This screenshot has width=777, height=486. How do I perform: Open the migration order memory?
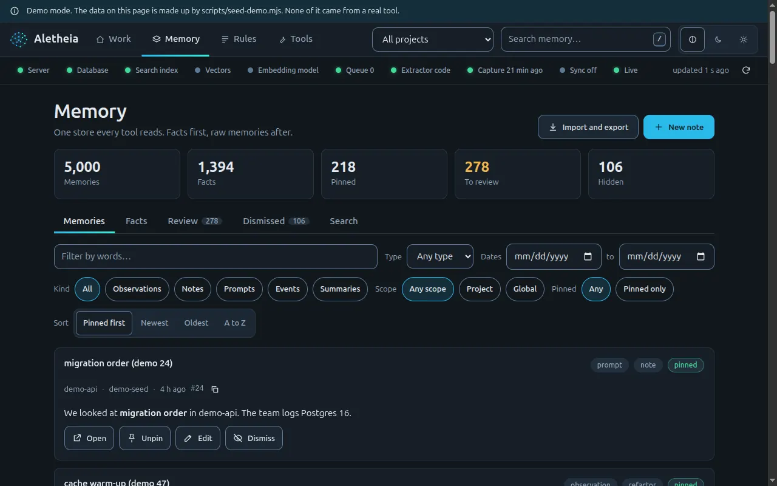click(89, 438)
